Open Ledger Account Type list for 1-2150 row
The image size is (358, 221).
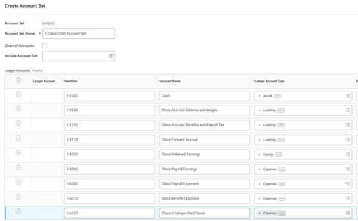[348, 125]
